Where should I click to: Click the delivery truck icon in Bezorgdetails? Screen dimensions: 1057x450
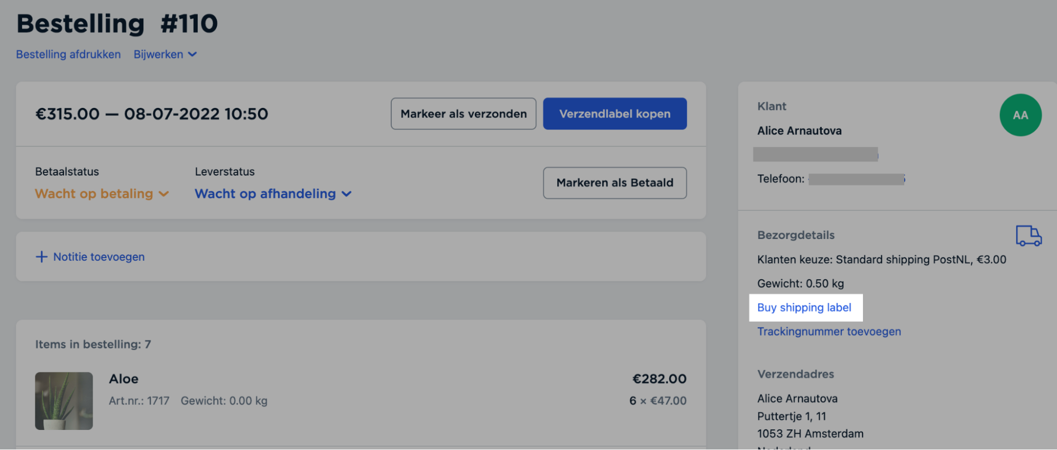[x=1028, y=236]
